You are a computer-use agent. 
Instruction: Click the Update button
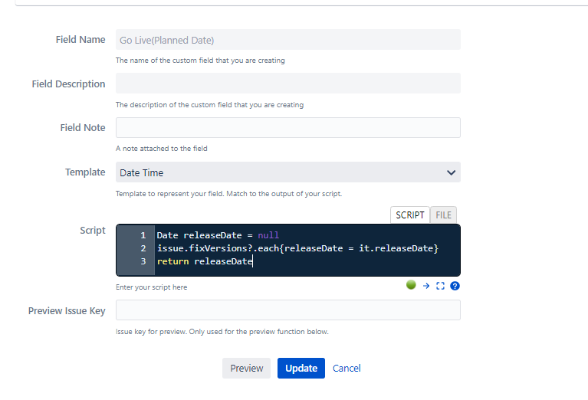point(301,368)
